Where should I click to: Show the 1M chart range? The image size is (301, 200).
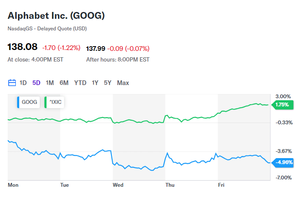click(x=50, y=83)
